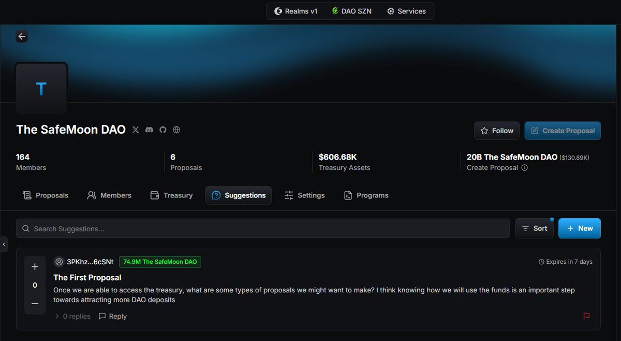Follow The SafeMoon DAO
Image resolution: width=621 pixels, height=341 pixels.
(x=497, y=131)
